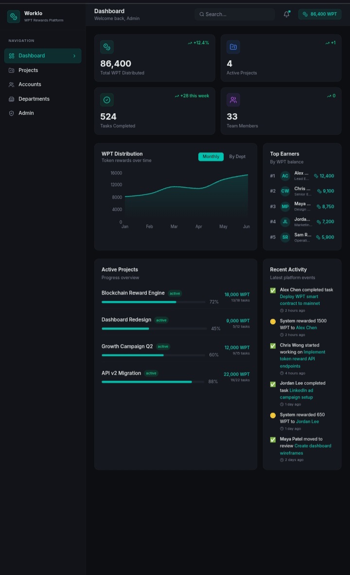
Task: Open Admin in the sidebar
Action: (43, 113)
